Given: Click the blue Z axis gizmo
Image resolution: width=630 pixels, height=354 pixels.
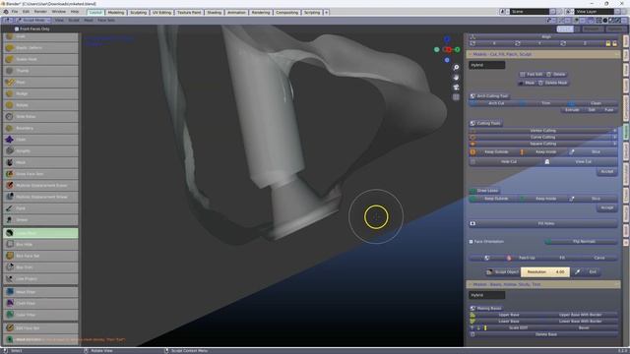Looking at the screenshot, I should (x=447, y=39).
